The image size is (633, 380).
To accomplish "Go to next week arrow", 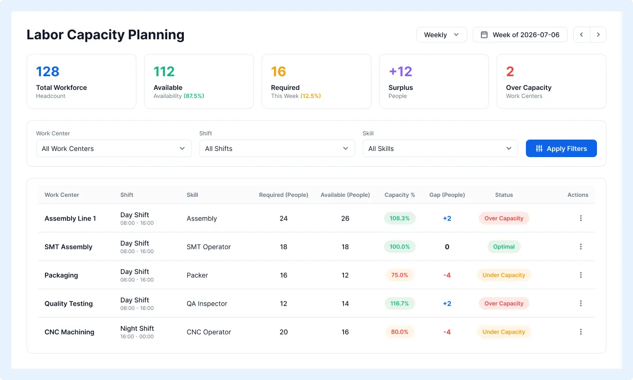I will (598, 35).
